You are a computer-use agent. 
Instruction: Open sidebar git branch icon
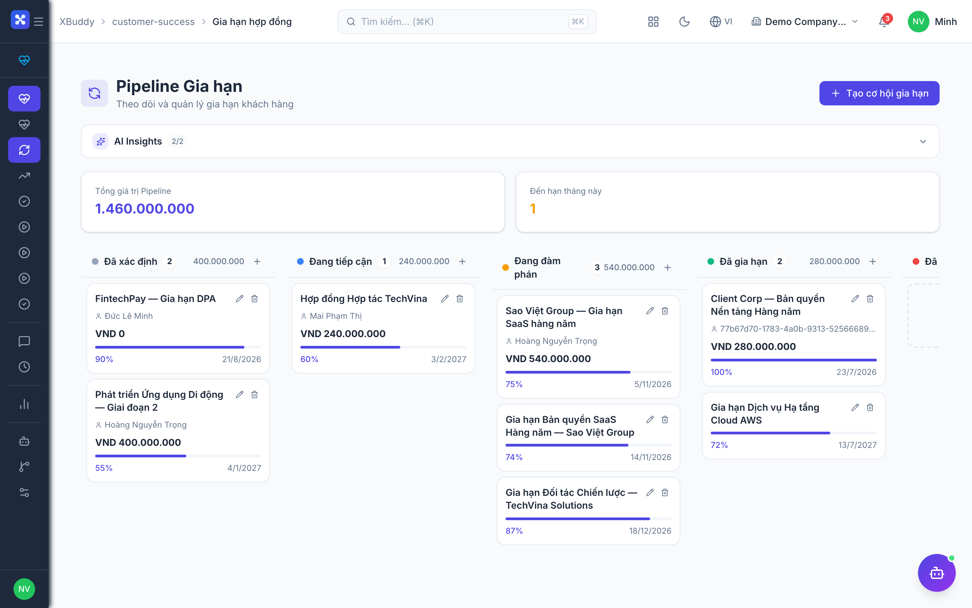point(24,467)
